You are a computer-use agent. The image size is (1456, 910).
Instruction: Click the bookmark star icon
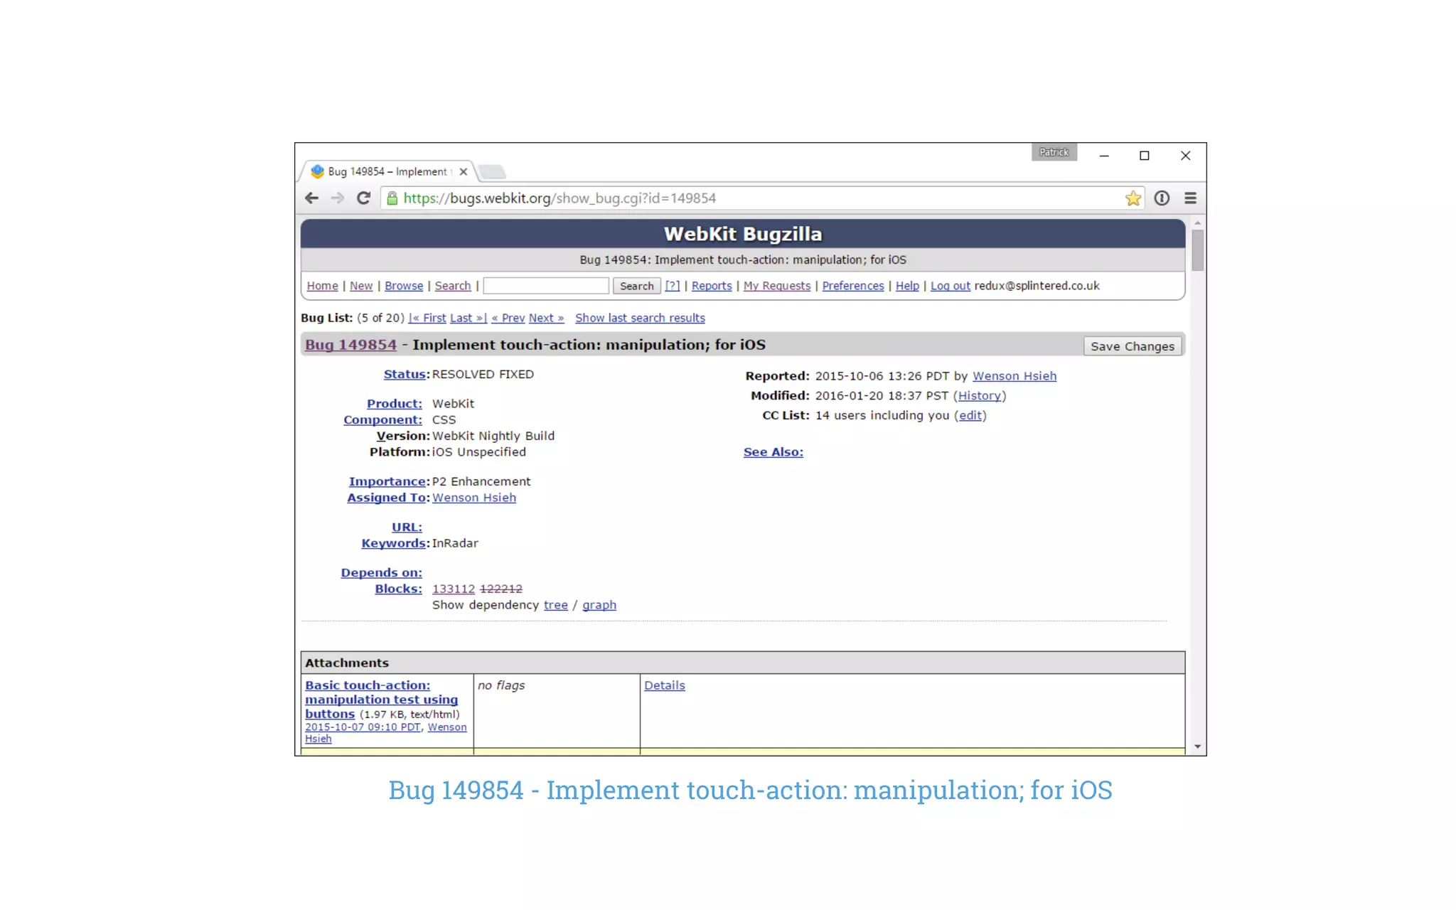click(1133, 198)
